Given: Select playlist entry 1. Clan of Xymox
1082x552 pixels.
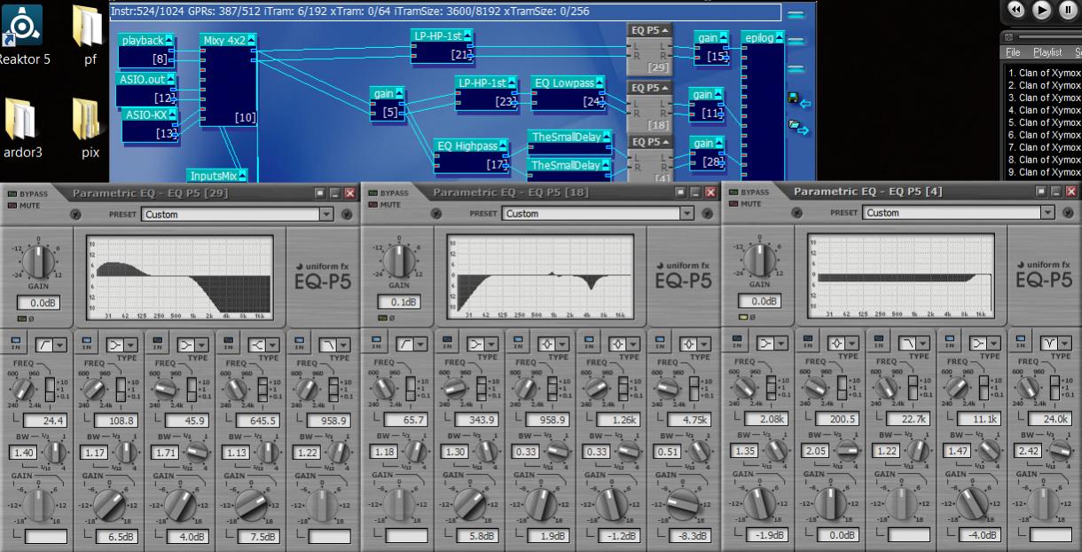Looking at the screenshot, I should 1044,73.
